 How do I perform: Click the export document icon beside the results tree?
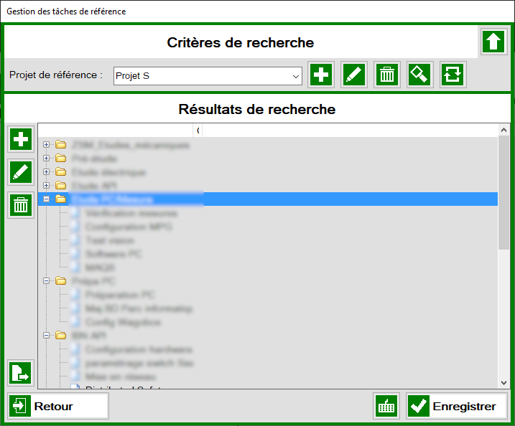point(21,373)
